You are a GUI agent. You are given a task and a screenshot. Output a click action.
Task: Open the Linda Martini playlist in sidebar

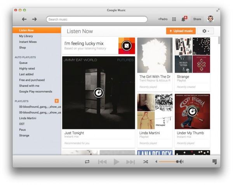coord(28,118)
